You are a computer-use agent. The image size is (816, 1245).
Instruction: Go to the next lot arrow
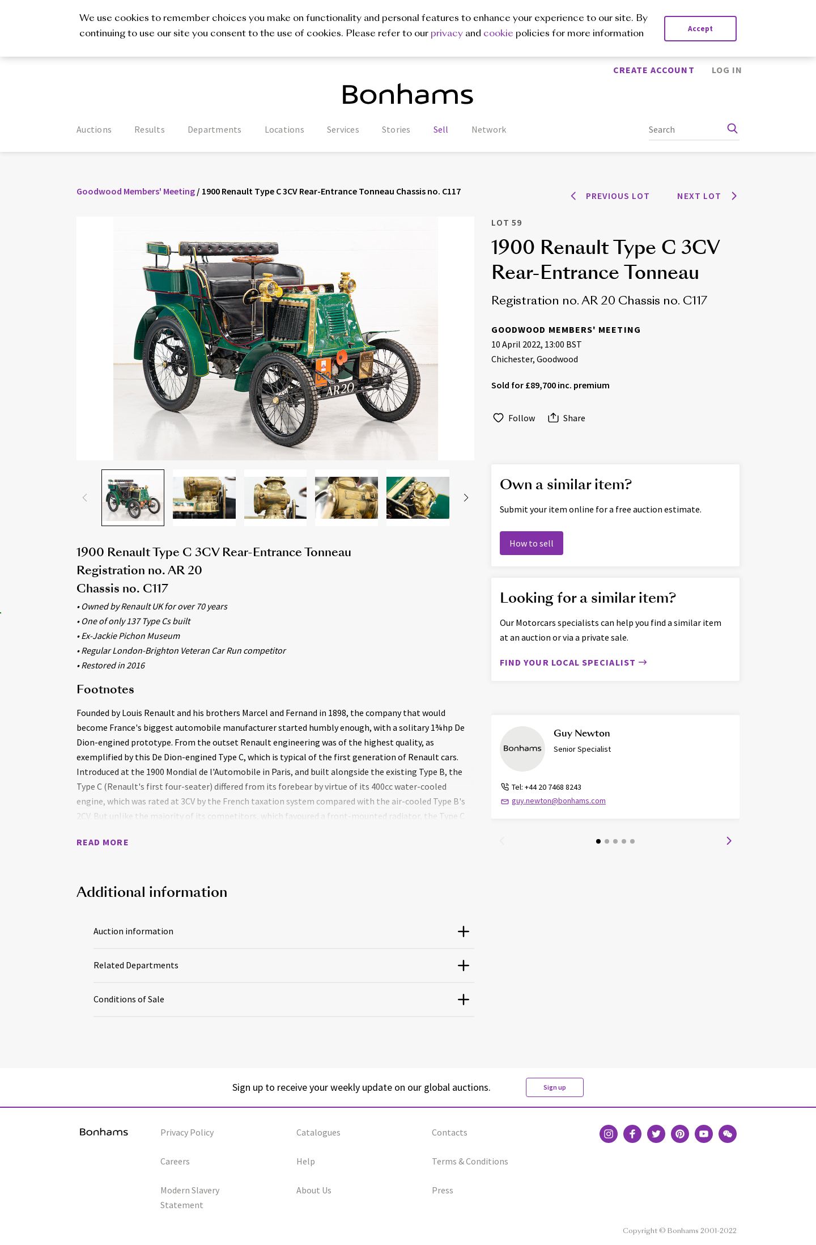click(734, 196)
